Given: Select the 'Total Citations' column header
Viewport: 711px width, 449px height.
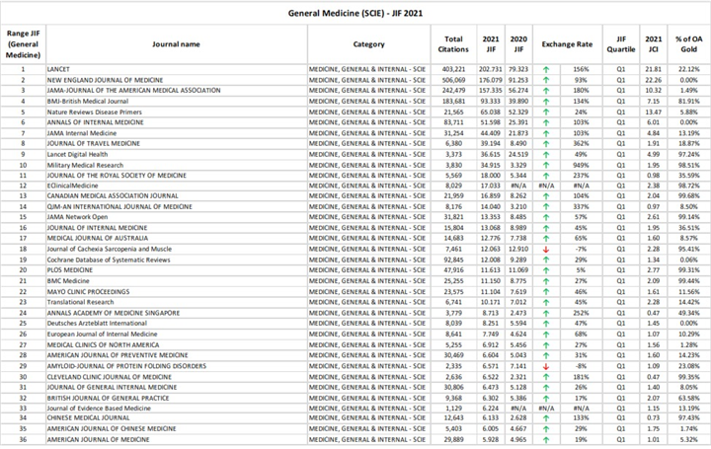Looking at the screenshot, I should click(453, 44).
